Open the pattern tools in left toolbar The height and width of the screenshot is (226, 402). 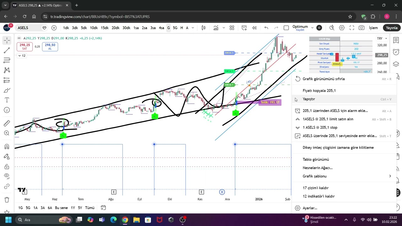tap(7, 70)
